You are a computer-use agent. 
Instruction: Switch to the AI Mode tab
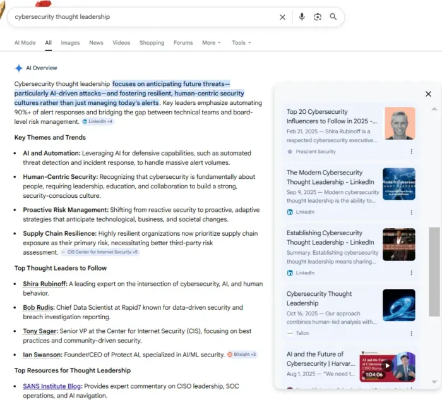pyautogui.click(x=25, y=42)
